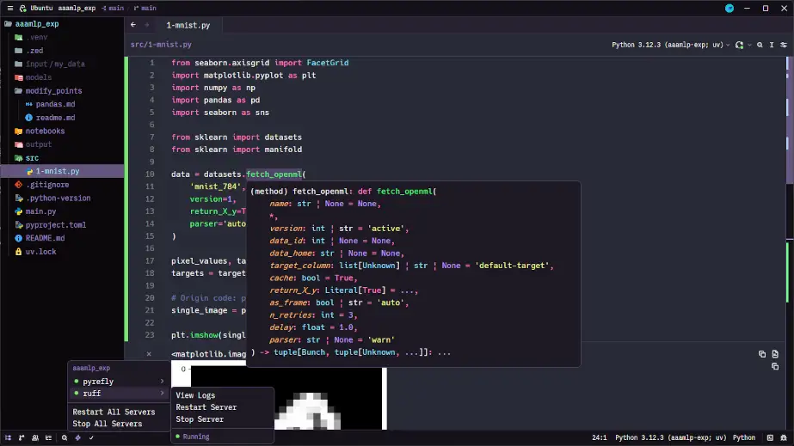The width and height of the screenshot is (794, 446).
Task: Open the collaboration panel in status bar
Action: point(35,438)
